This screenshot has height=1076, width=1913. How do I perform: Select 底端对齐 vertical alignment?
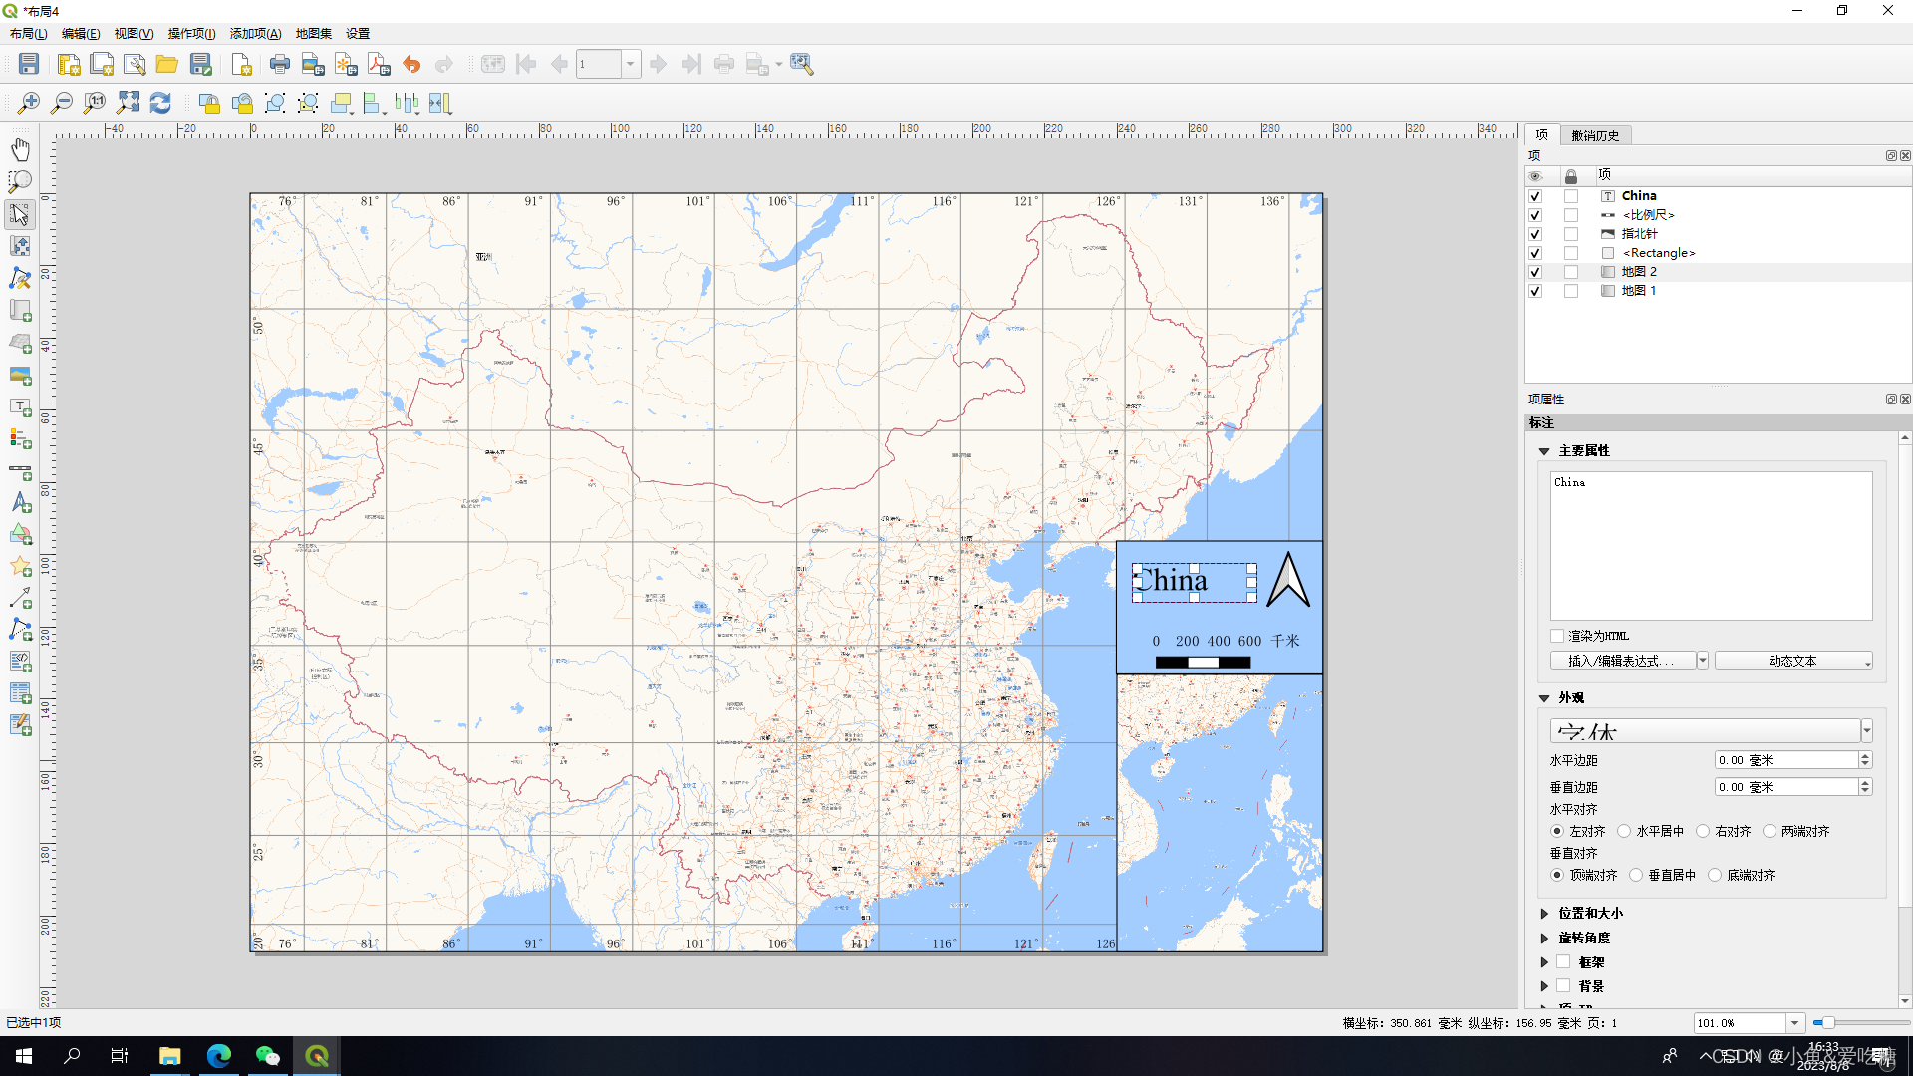pos(1715,875)
